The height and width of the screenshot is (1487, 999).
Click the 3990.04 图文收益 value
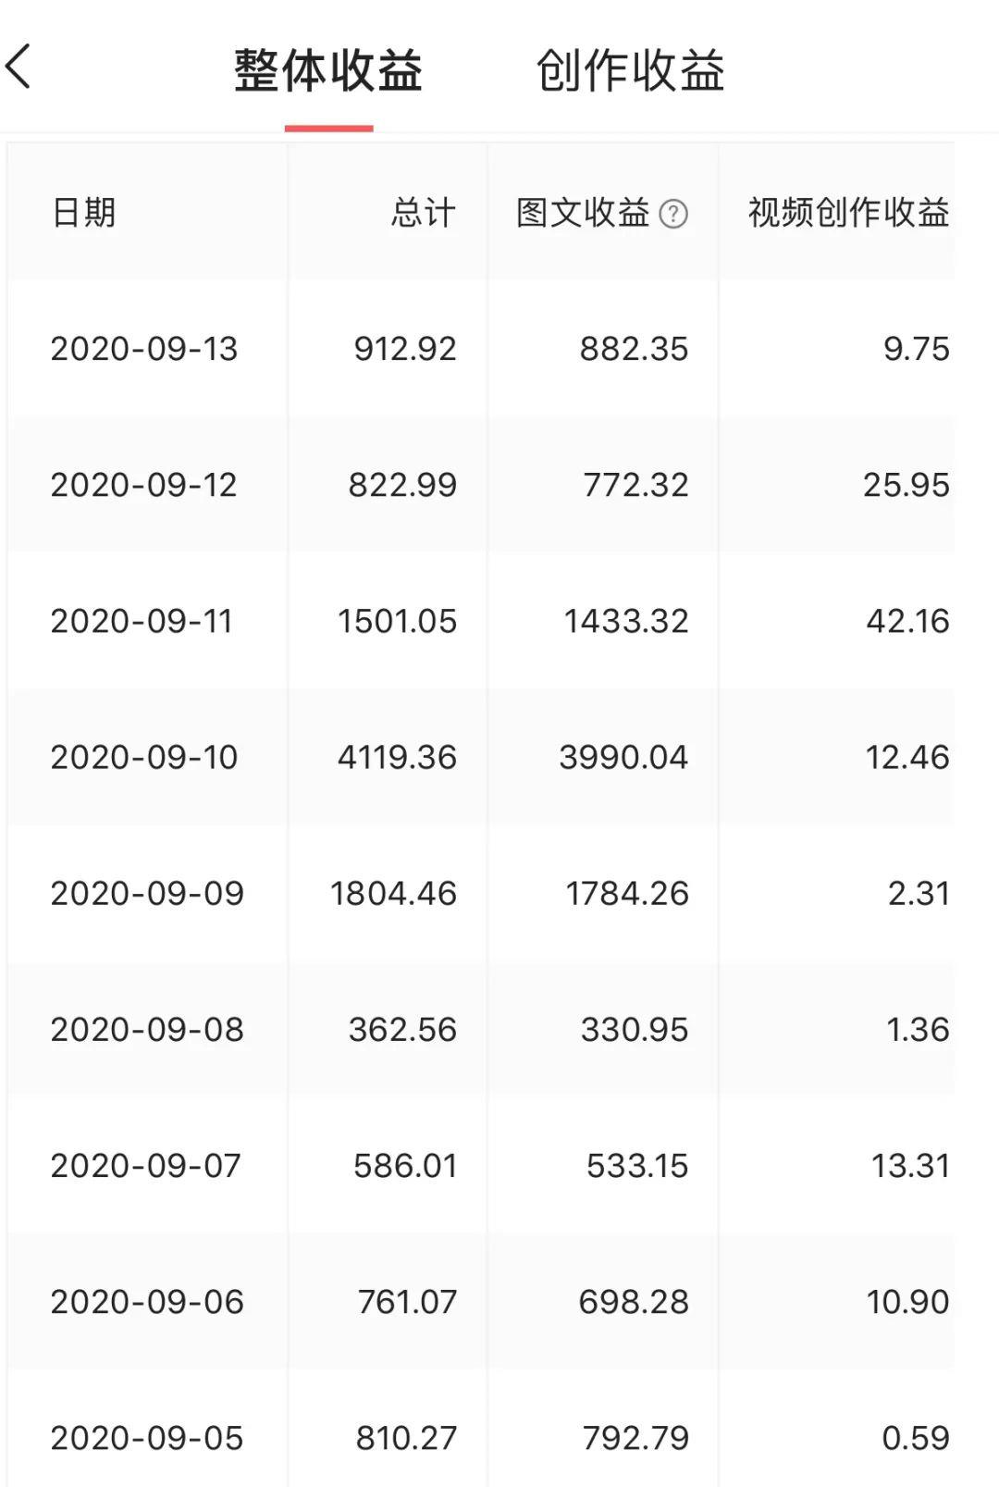point(623,757)
